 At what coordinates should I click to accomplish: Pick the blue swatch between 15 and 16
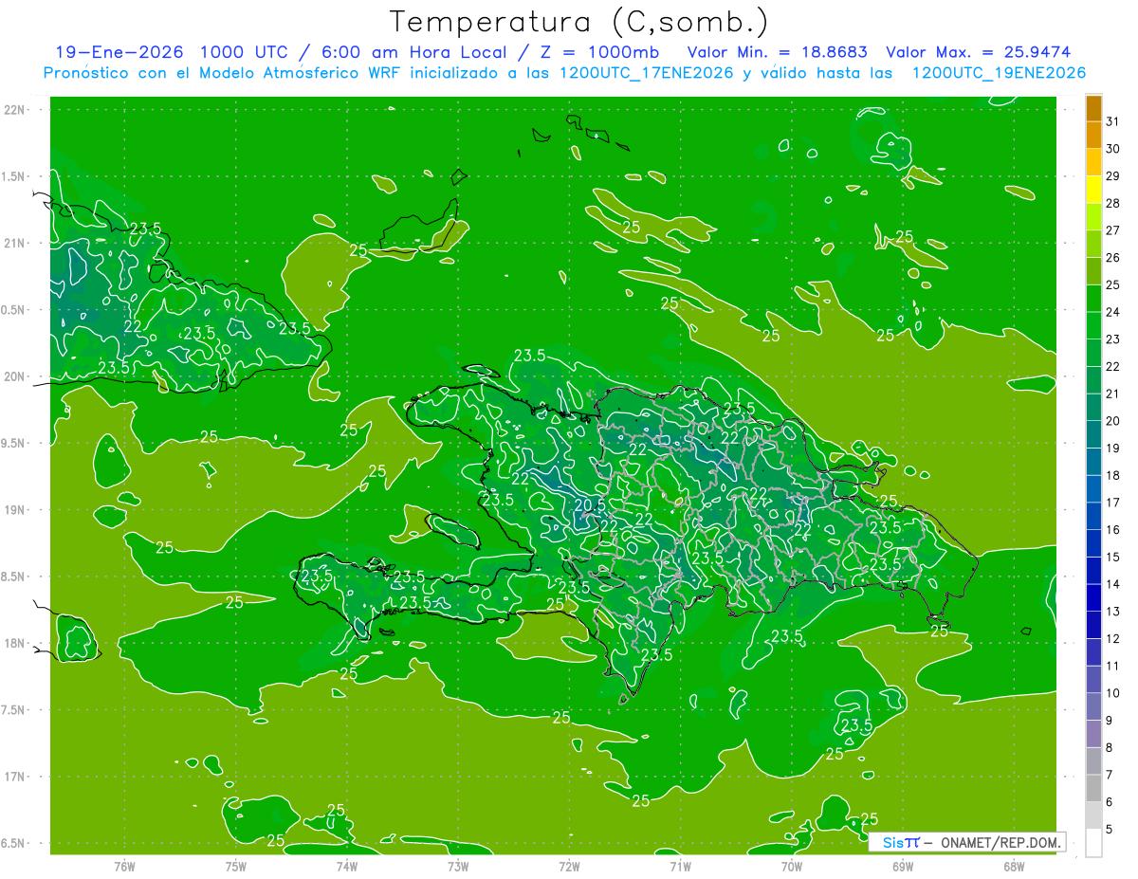[x=1093, y=543]
